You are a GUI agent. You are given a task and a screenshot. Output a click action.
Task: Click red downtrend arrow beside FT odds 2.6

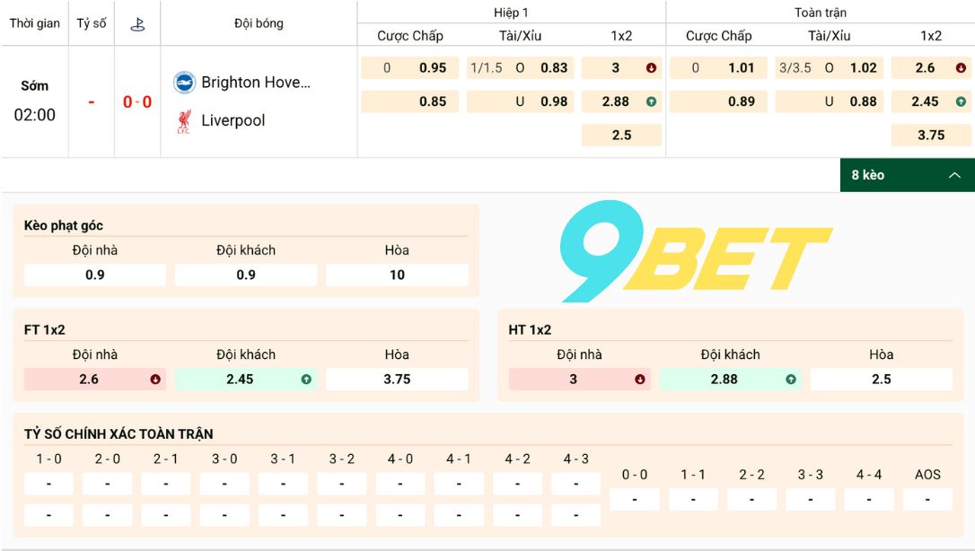(x=153, y=380)
